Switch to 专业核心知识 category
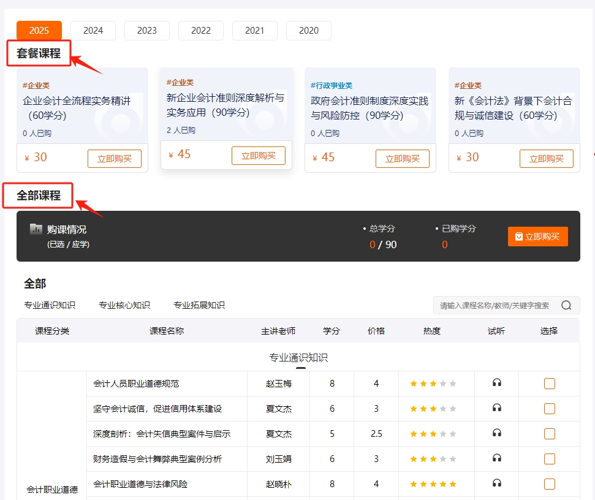Image resolution: width=595 pixels, height=500 pixels. tap(124, 305)
